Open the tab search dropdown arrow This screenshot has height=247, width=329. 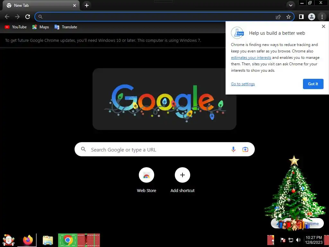tap(290, 5)
